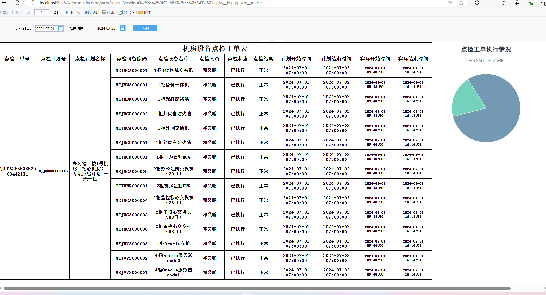Send report by 邮件 email

(x=144, y=12)
